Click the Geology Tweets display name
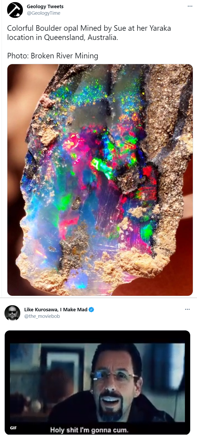Image resolution: width=197 pixels, height=438 pixels. pos(45,6)
